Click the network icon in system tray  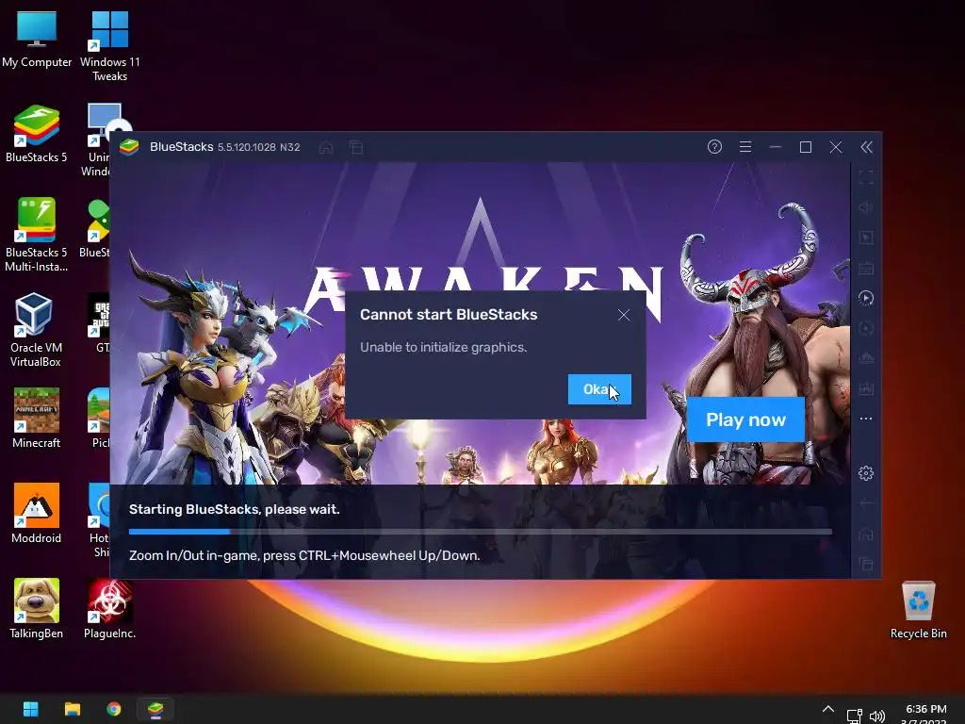(x=854, y=716)
